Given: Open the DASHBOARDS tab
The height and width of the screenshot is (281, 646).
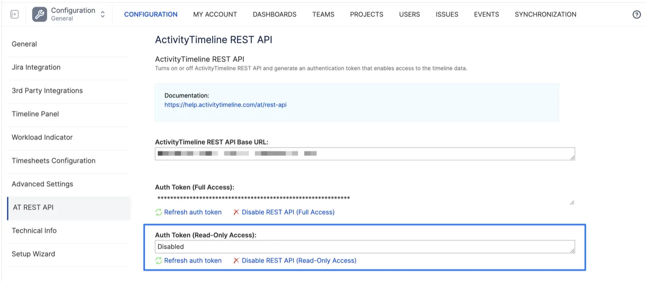Looking at the screenshot, I should tap(274, 14).
